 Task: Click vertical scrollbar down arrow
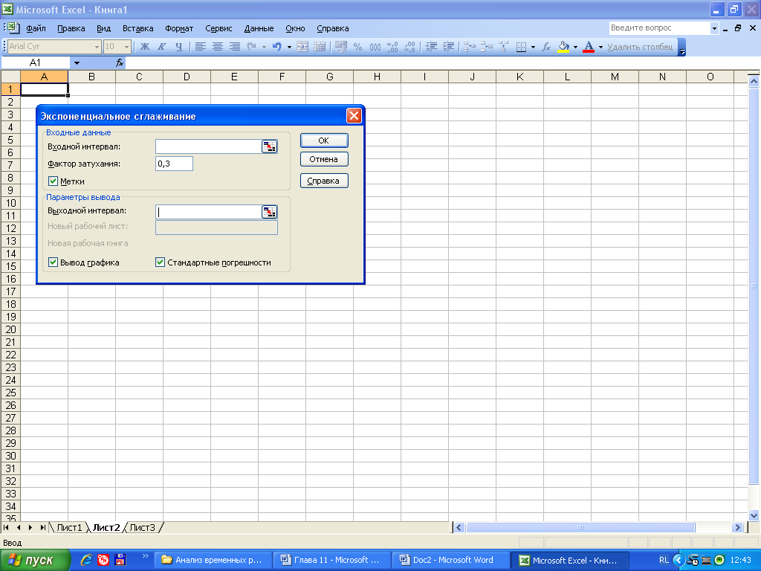[x=754, y=515]
